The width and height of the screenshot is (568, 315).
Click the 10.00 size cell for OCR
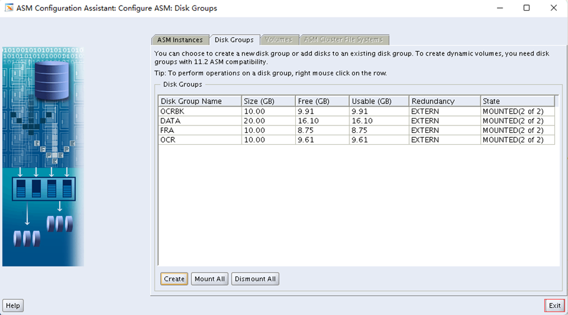pyautogui.click(x=268, y=140)
